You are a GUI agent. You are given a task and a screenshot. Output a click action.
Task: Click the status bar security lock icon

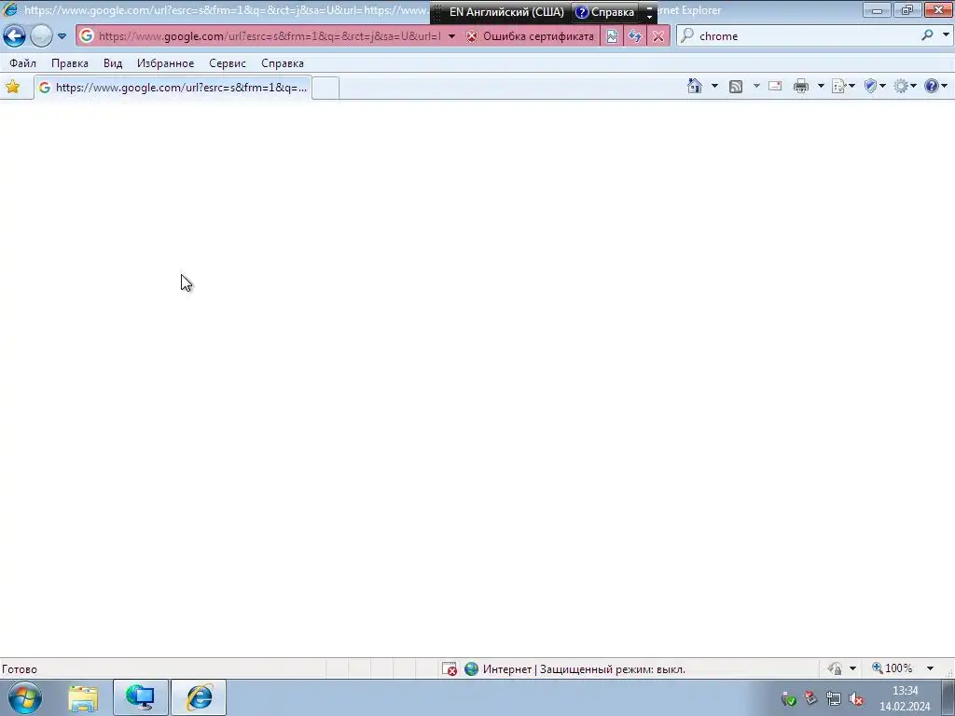[835, 669]
